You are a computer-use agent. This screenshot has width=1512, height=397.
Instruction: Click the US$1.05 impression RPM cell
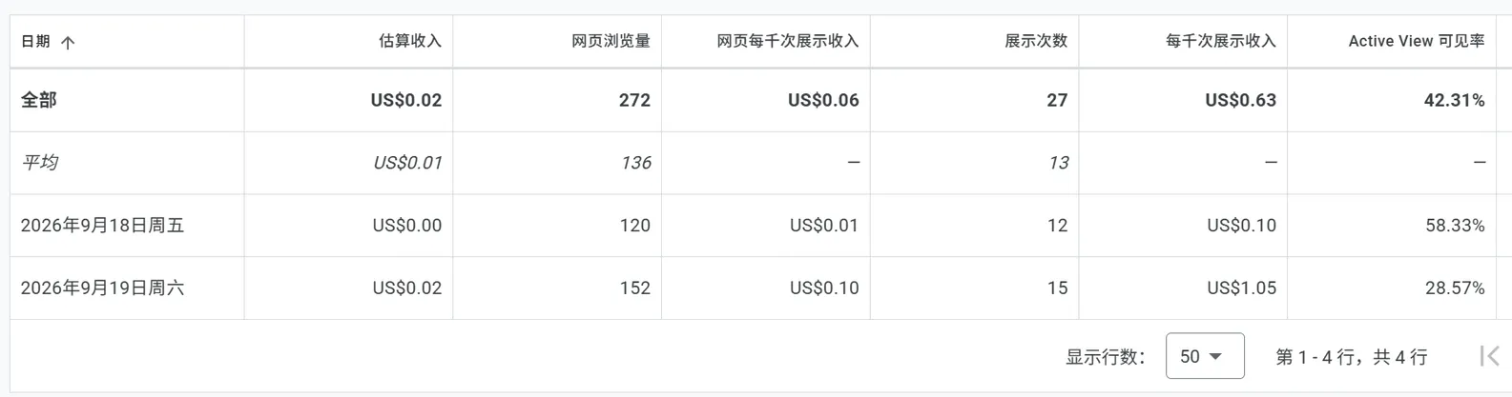tap(1241, 288)
